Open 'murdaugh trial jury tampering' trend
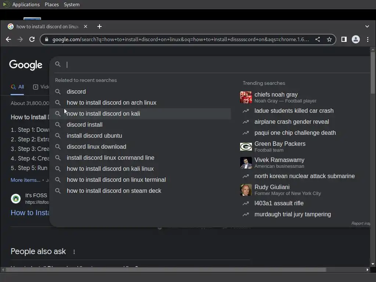 (x=293, y=214)
